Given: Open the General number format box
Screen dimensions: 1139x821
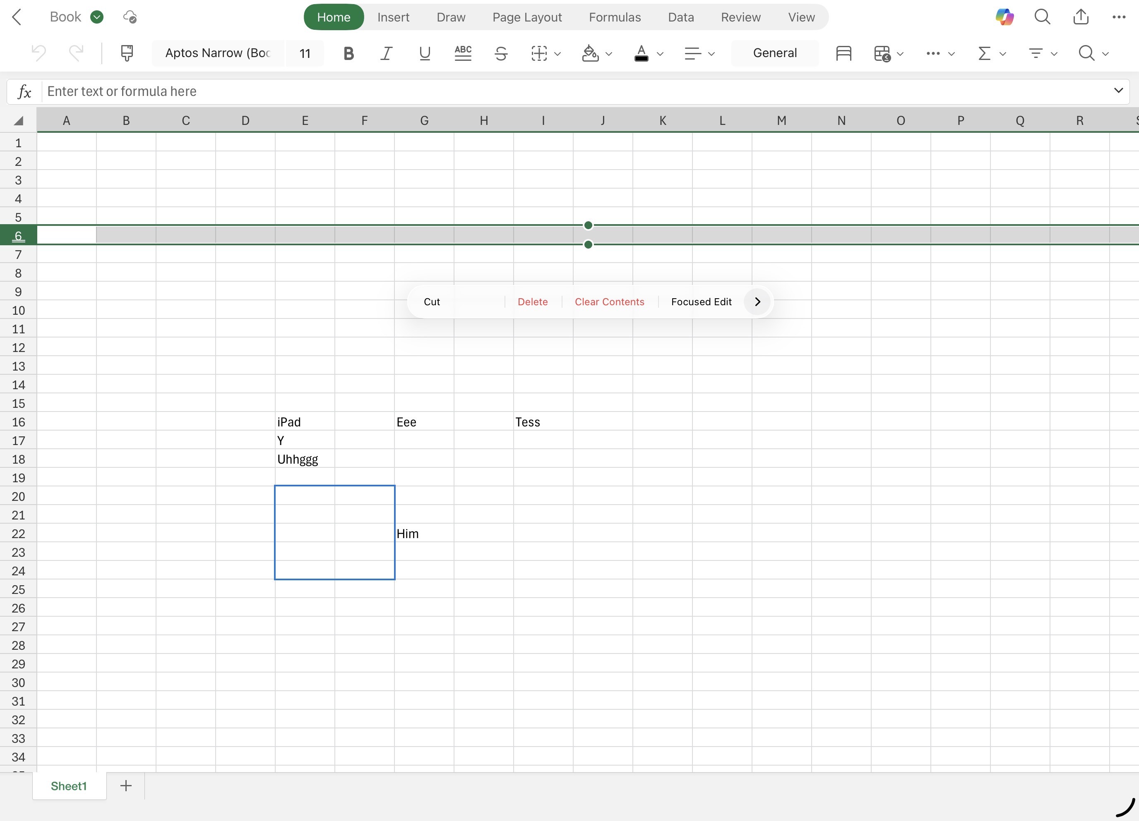Looking at the screenshot, I should [774, 53].
